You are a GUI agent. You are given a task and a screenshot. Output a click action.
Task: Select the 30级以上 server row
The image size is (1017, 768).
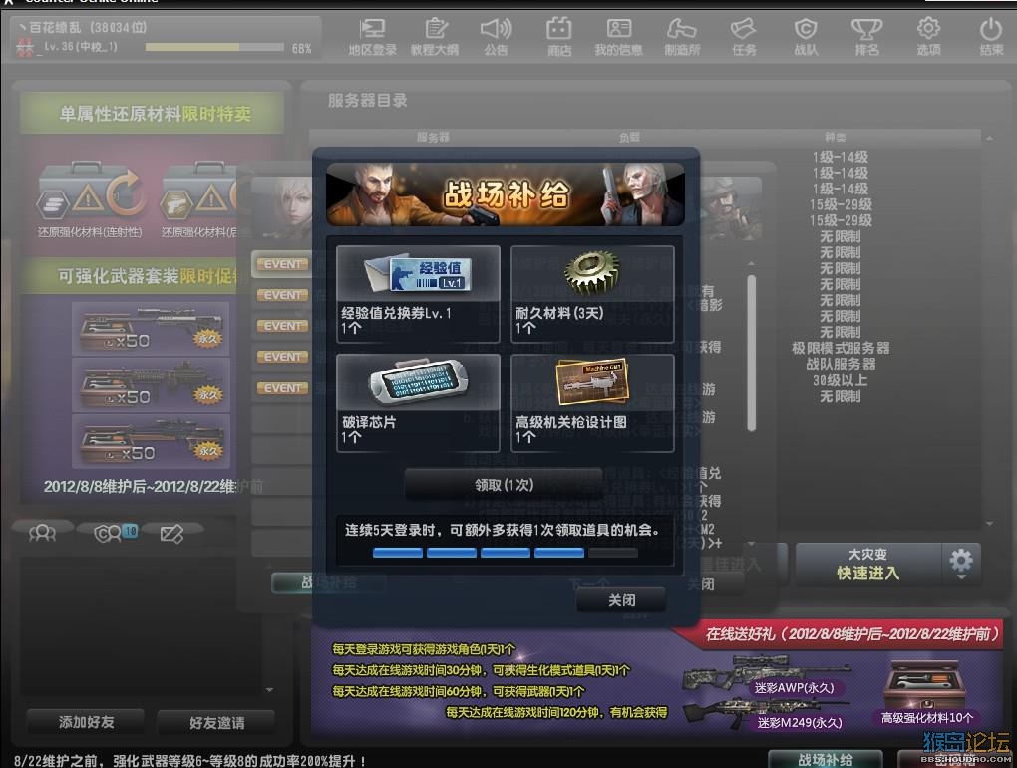(x=840, y=380)
